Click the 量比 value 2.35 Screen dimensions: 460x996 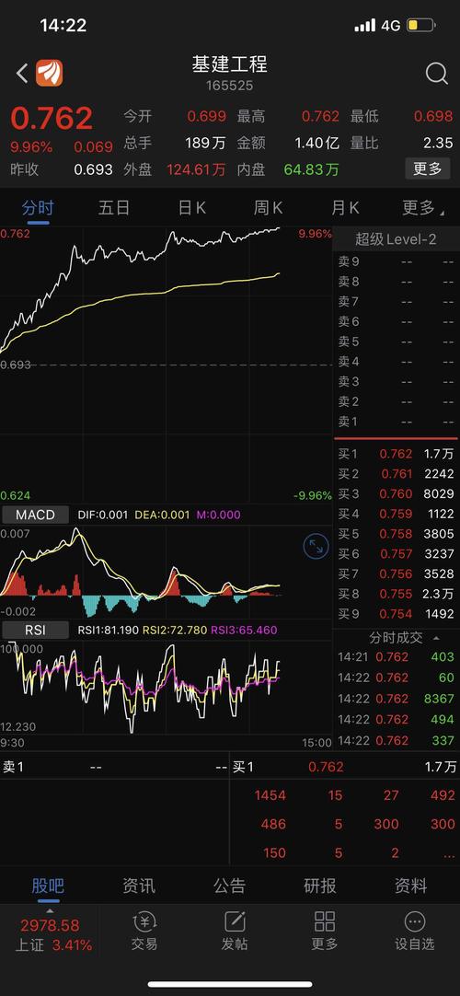click(438, 143)
